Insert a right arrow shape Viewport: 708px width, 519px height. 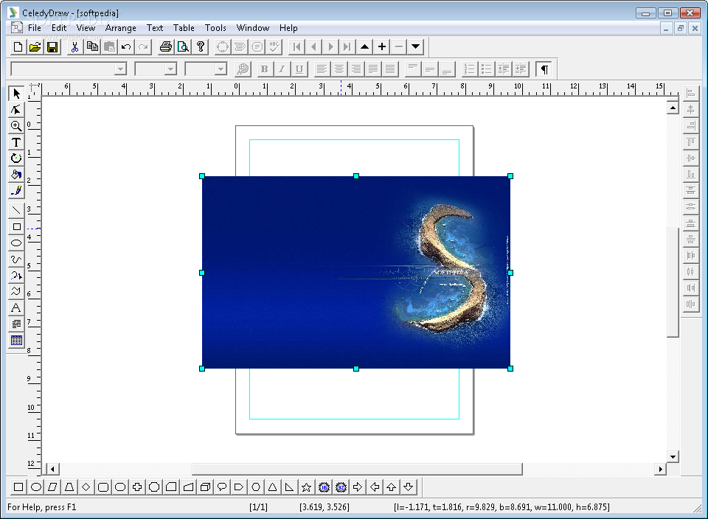358,487
